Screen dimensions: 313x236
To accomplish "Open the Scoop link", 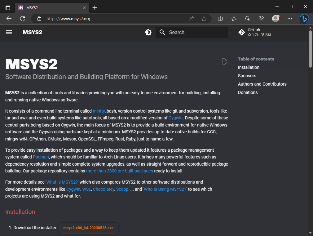I will [122, 189].
